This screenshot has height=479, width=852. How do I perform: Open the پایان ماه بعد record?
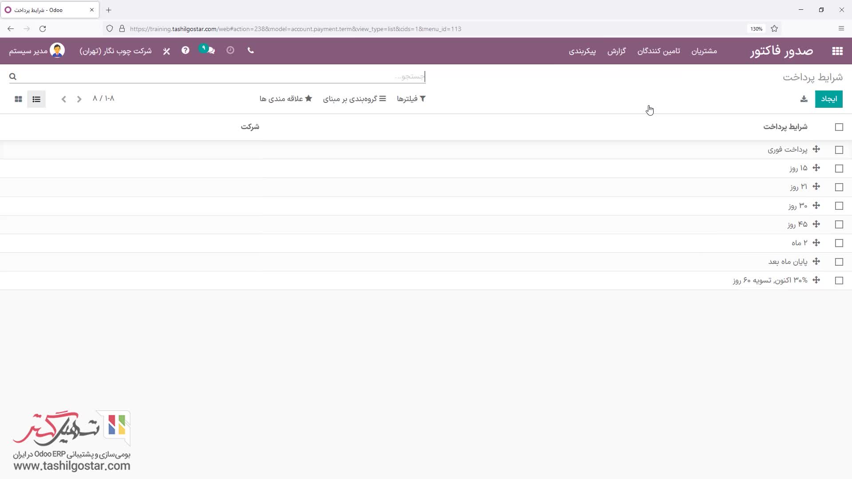[x=787, y=262]
